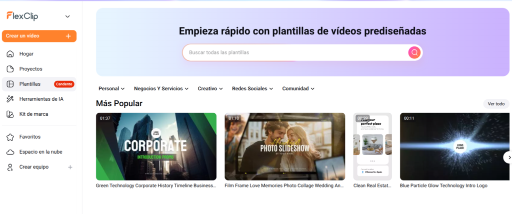Screen dimensions: 512x214
Task: Click the 01:10 duration label
Action: point(234,118)
